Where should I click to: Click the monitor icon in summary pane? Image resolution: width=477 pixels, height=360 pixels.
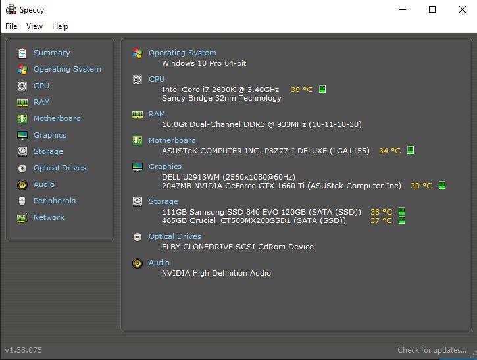(x=138, y=167)
